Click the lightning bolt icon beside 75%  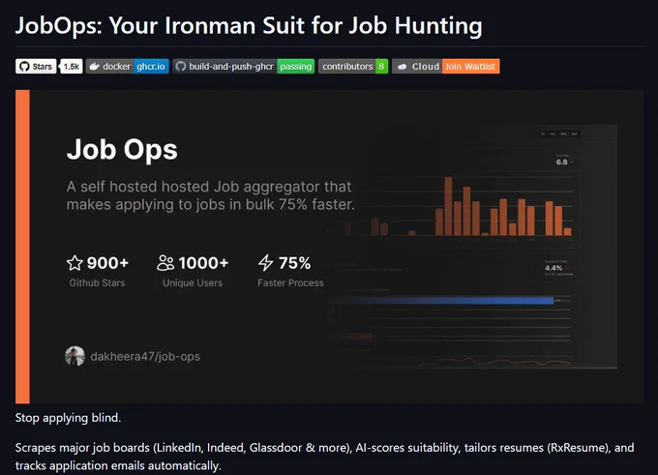coord(265,263)
